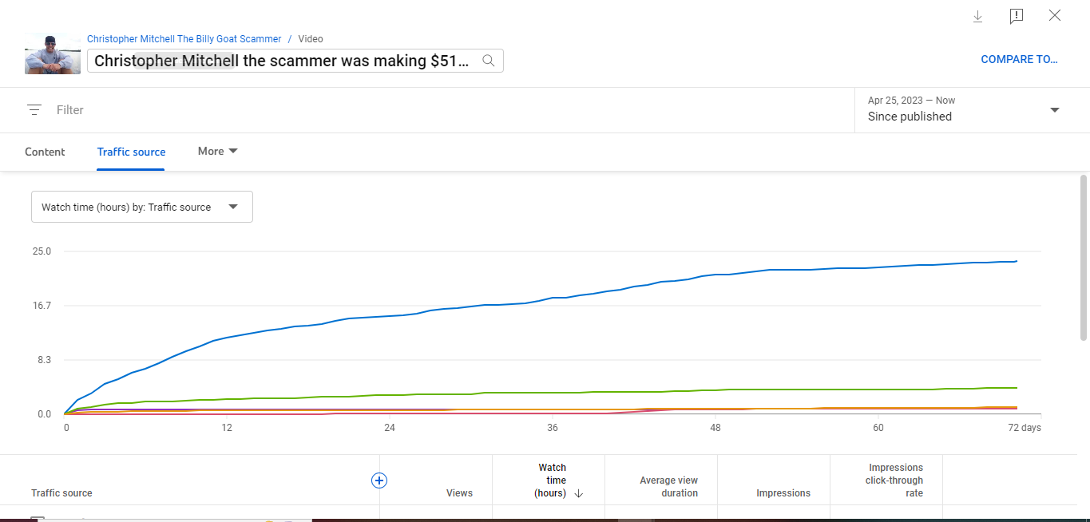Click the COMPARE TO button
Image resolution: width=1090 pixels, height=522 pixels.
1019,59
